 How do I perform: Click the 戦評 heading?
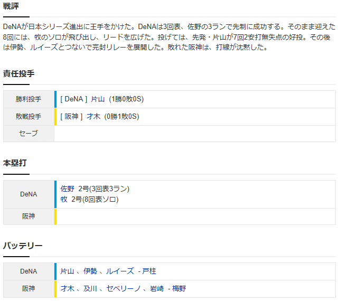(11, 6)
